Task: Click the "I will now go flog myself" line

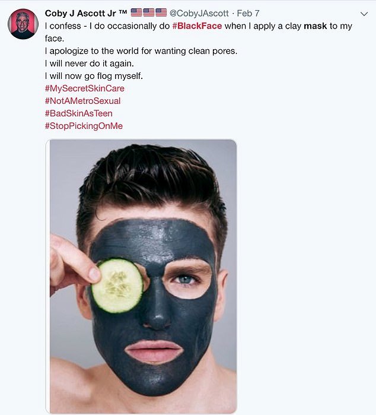Action: tap(94, 76)
